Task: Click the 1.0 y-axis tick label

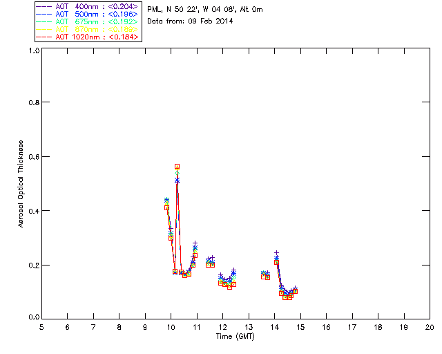Action: pyautogui.click(x=34, y=50)
